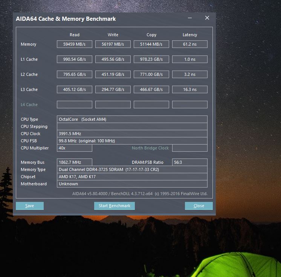The width and height of the screenshot is (281, 277).
Task: Click the Chipset label
Action: (28, 177)
